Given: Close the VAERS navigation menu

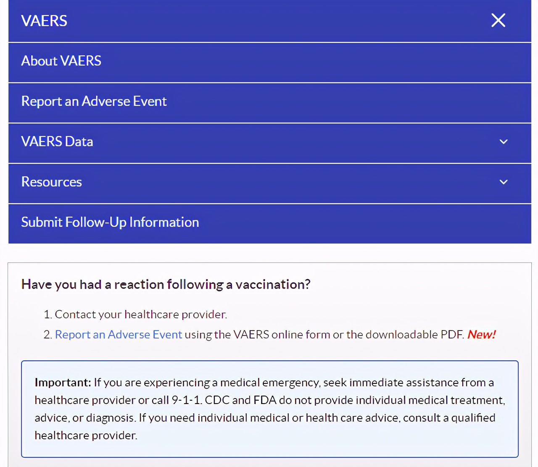Looking at the screenshot, I should coord(498,20).
